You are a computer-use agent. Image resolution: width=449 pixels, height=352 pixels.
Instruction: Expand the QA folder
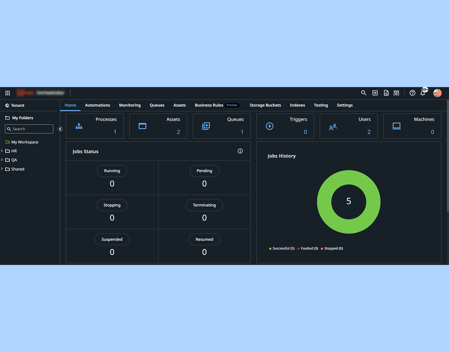tap(2, 160)
